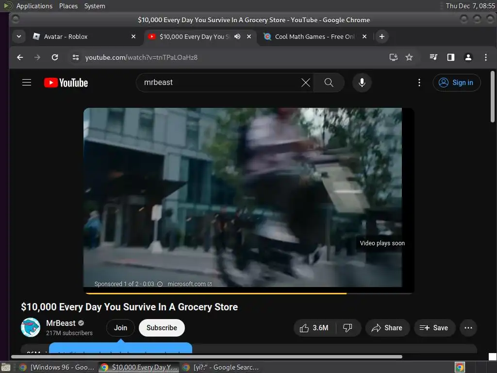Select the $10,000 Every Day taskbar window

[139, 367]
